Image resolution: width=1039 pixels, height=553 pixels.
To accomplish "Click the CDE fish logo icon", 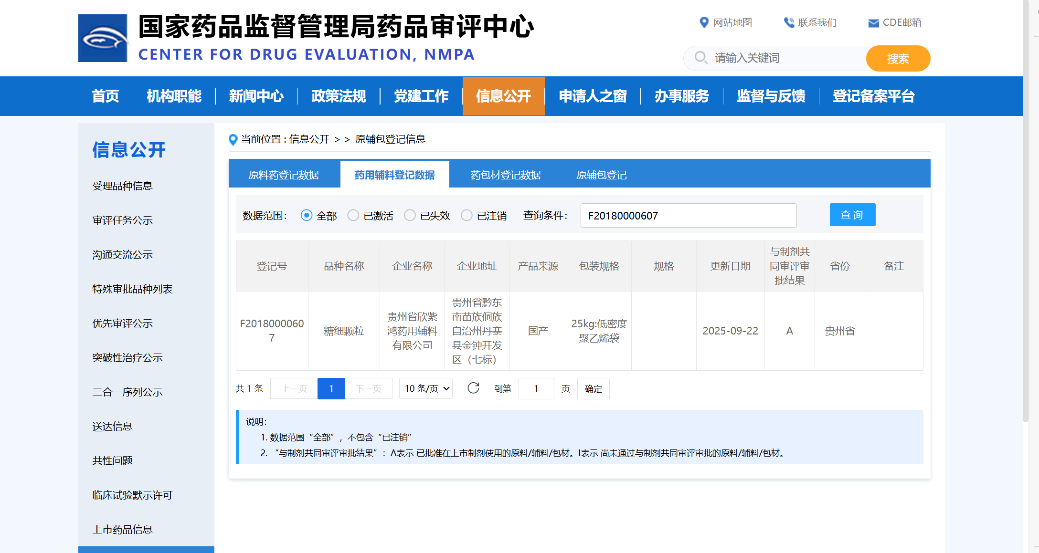I will 103,38.
